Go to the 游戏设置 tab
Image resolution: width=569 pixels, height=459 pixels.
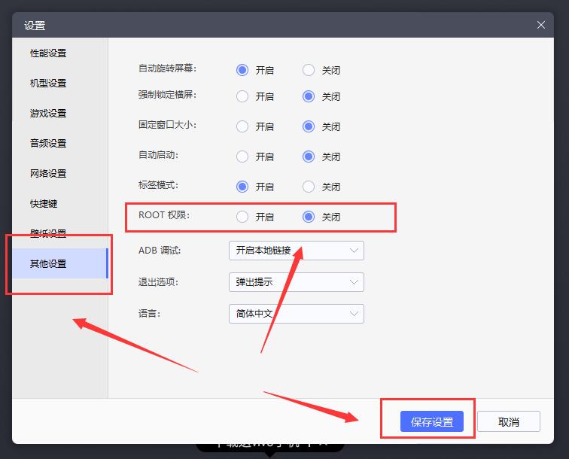point(48,114)
